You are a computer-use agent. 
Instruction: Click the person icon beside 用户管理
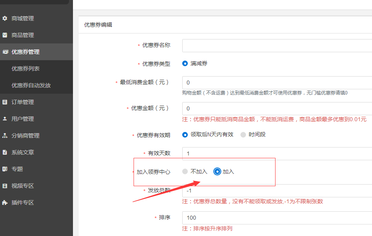click(x=5, y=119)
